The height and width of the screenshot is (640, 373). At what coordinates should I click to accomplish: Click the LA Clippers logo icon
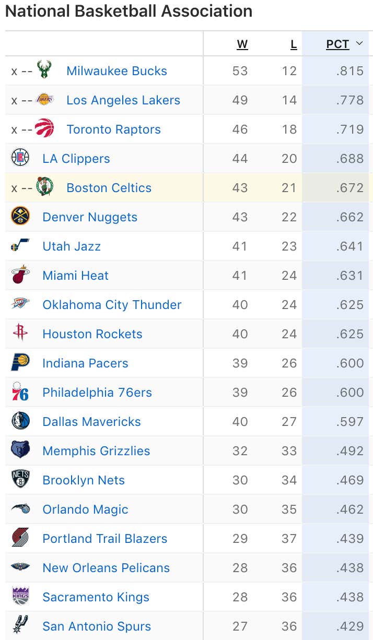point(20,158)
